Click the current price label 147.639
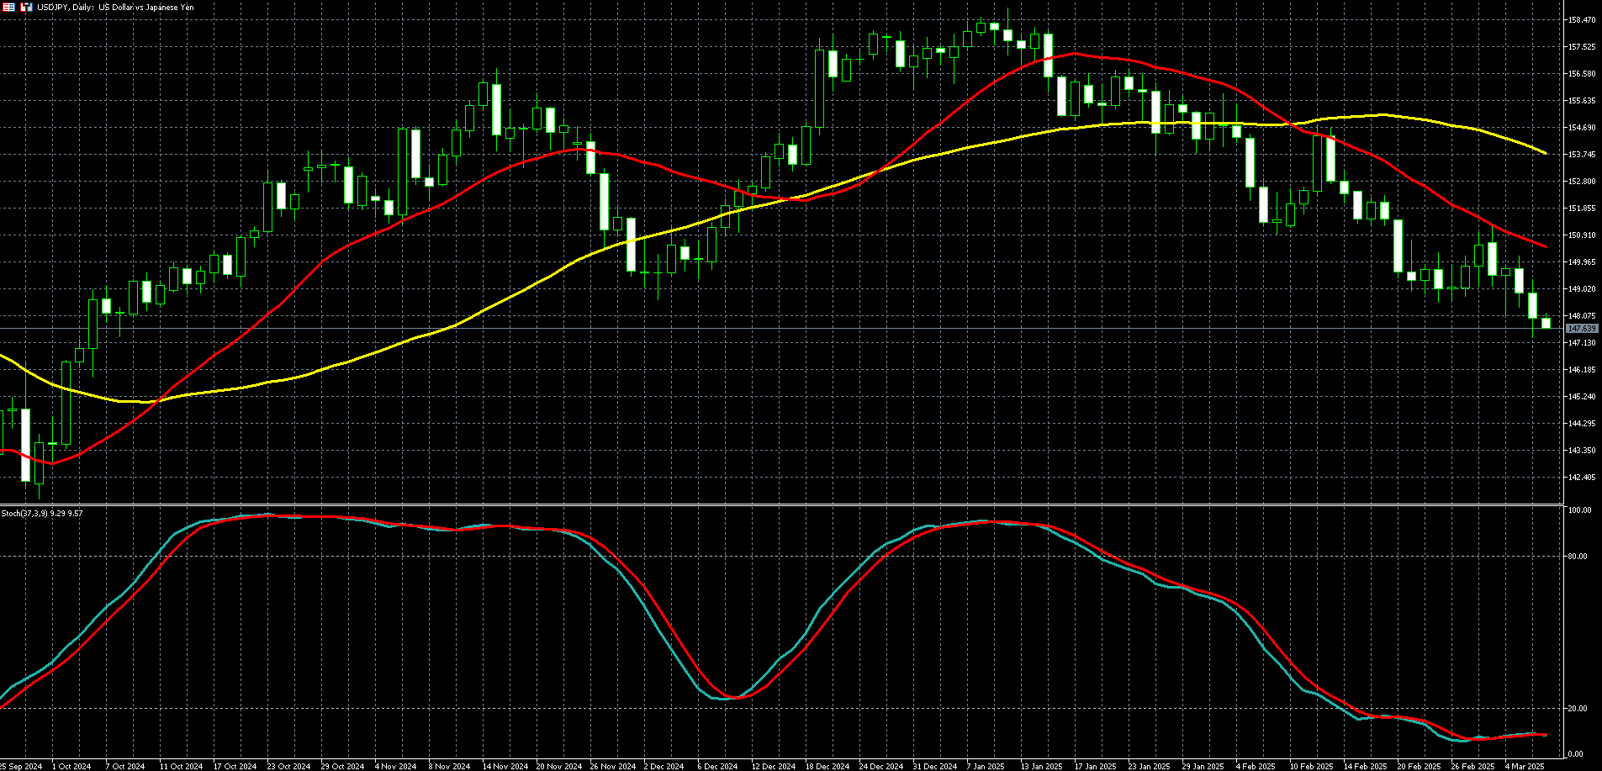The width and height of the screenshot is (1602, 771). 1582,329
